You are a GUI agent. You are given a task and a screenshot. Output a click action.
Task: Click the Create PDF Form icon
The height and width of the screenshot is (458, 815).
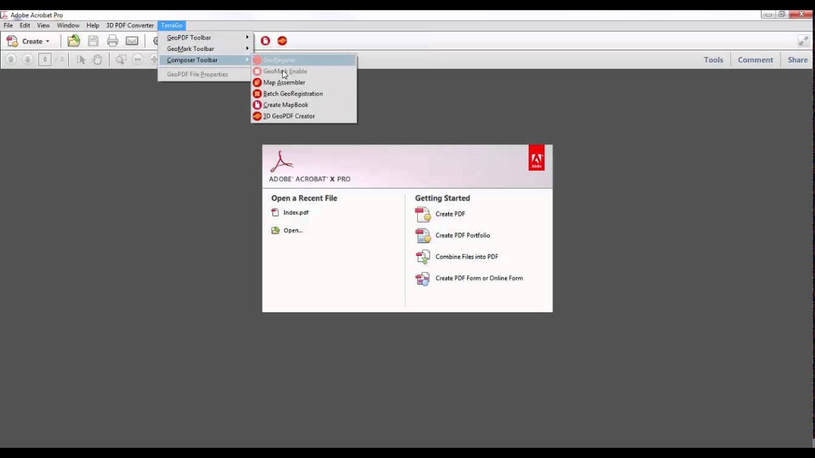[423, 278]
